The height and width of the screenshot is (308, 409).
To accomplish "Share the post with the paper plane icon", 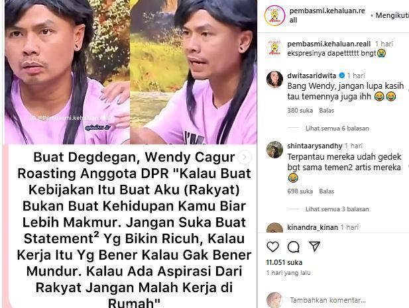I will pos(314,246).
